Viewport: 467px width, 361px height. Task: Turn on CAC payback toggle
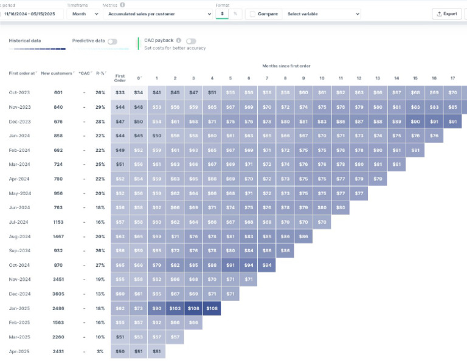191,41
